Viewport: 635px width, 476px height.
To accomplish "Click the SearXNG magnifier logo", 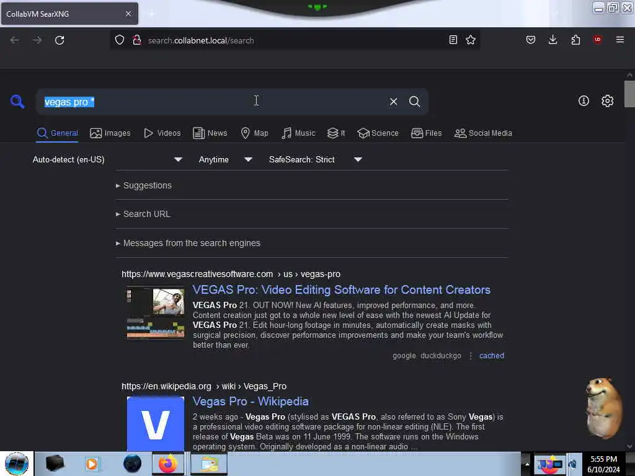I will 17,101.
